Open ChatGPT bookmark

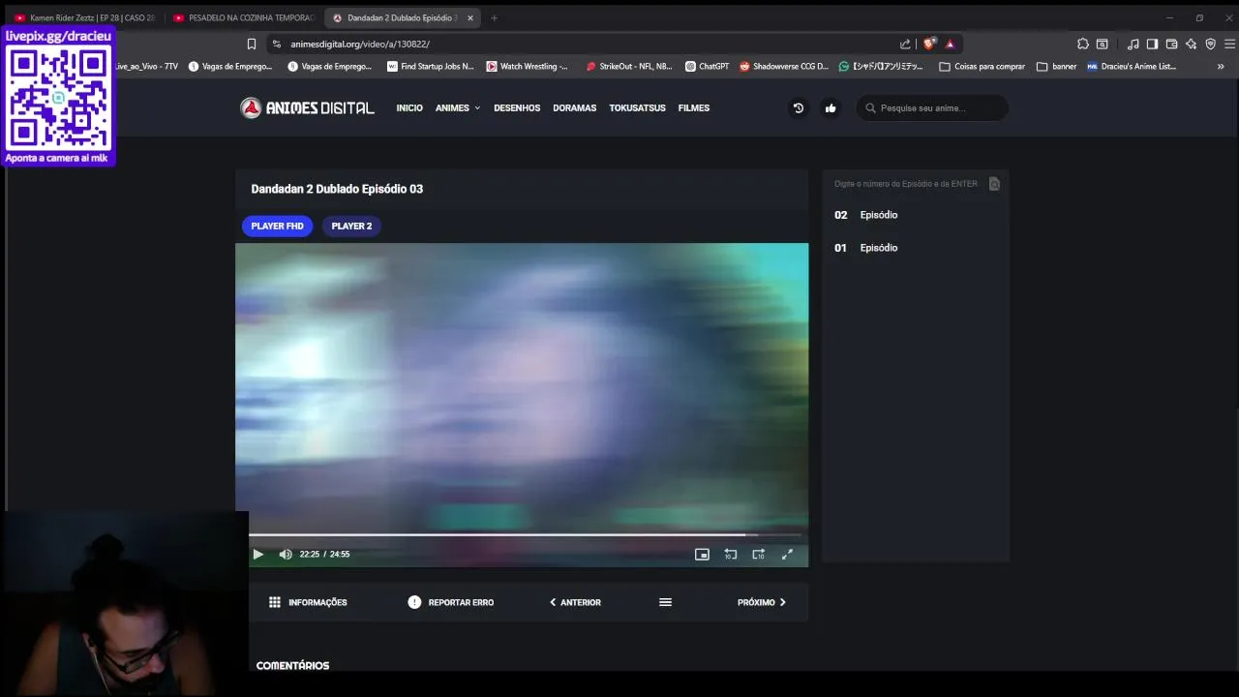click(707, 67)
